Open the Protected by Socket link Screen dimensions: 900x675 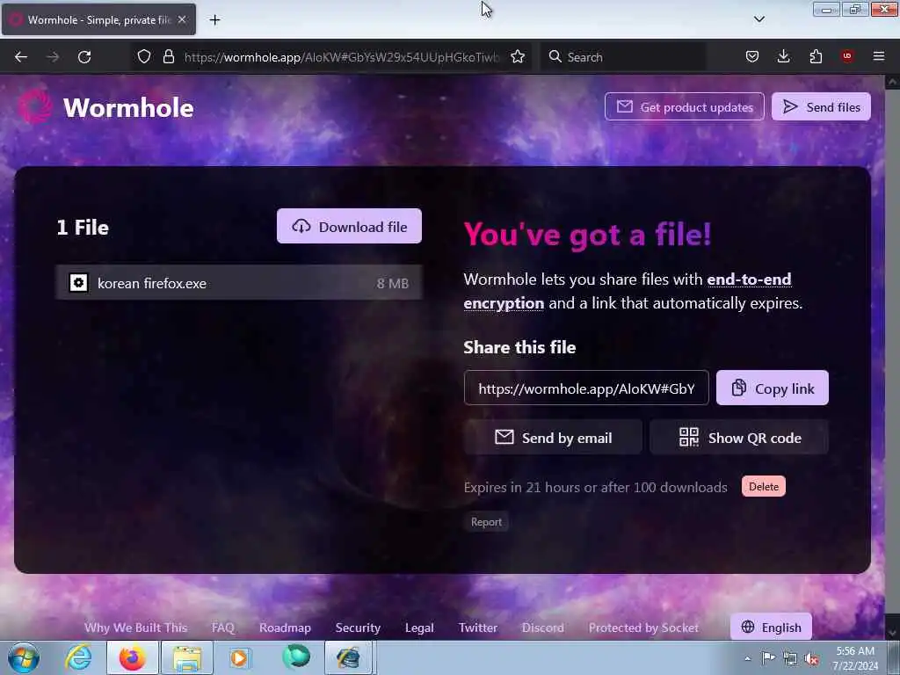pyautogui.click(x=643, y=628)
